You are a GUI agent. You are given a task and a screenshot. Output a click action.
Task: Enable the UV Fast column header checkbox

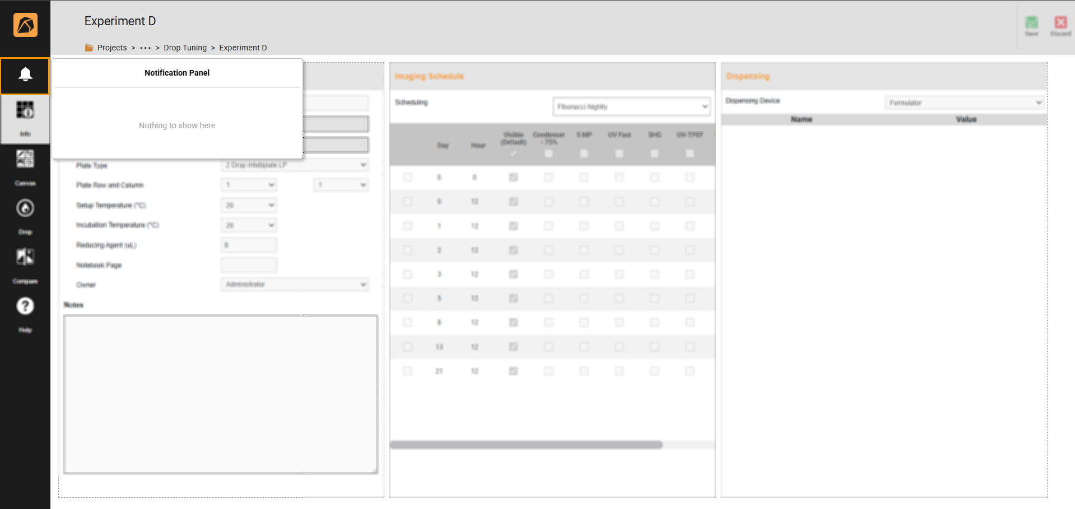(x=619, y=153)
